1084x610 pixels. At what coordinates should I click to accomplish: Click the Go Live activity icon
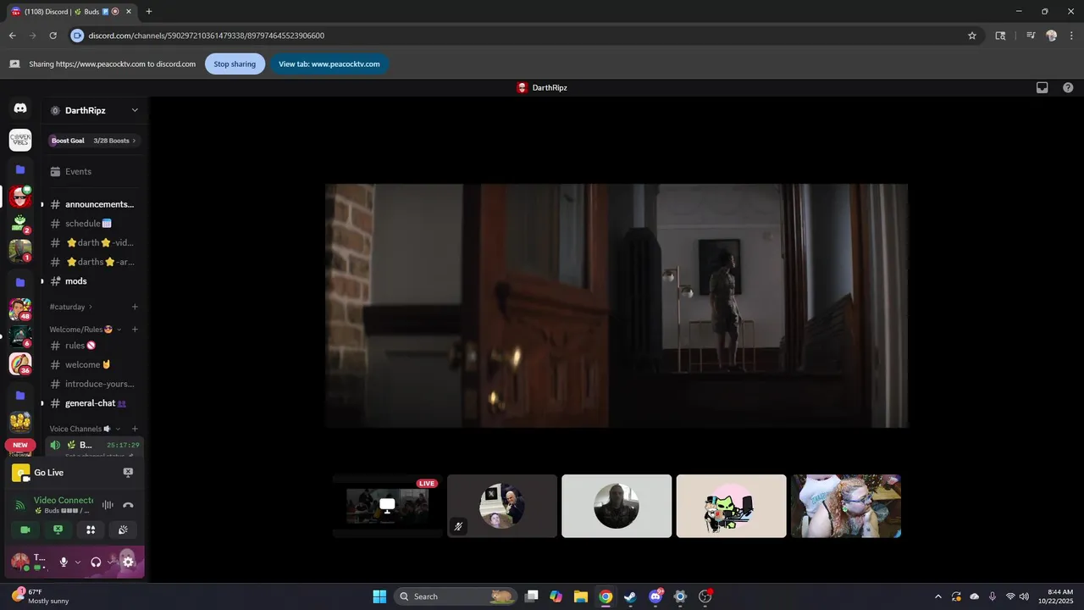pos(20,473)
